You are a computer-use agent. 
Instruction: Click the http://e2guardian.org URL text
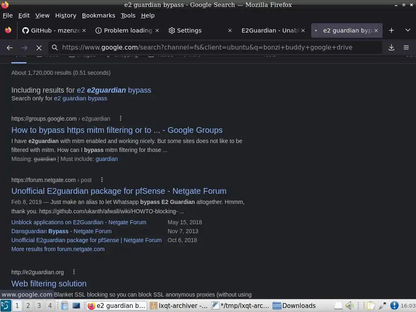pos(37,273)
